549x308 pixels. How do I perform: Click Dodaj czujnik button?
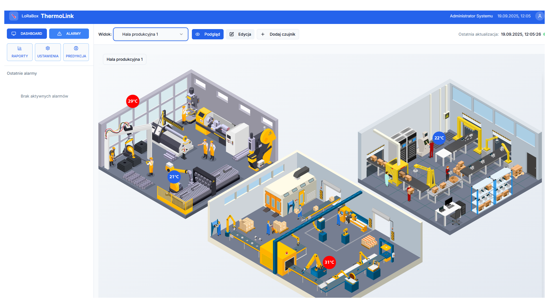[278, 34]
